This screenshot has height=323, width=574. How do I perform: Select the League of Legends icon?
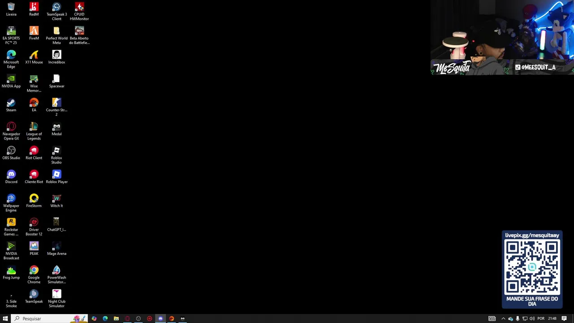point(34,131)
